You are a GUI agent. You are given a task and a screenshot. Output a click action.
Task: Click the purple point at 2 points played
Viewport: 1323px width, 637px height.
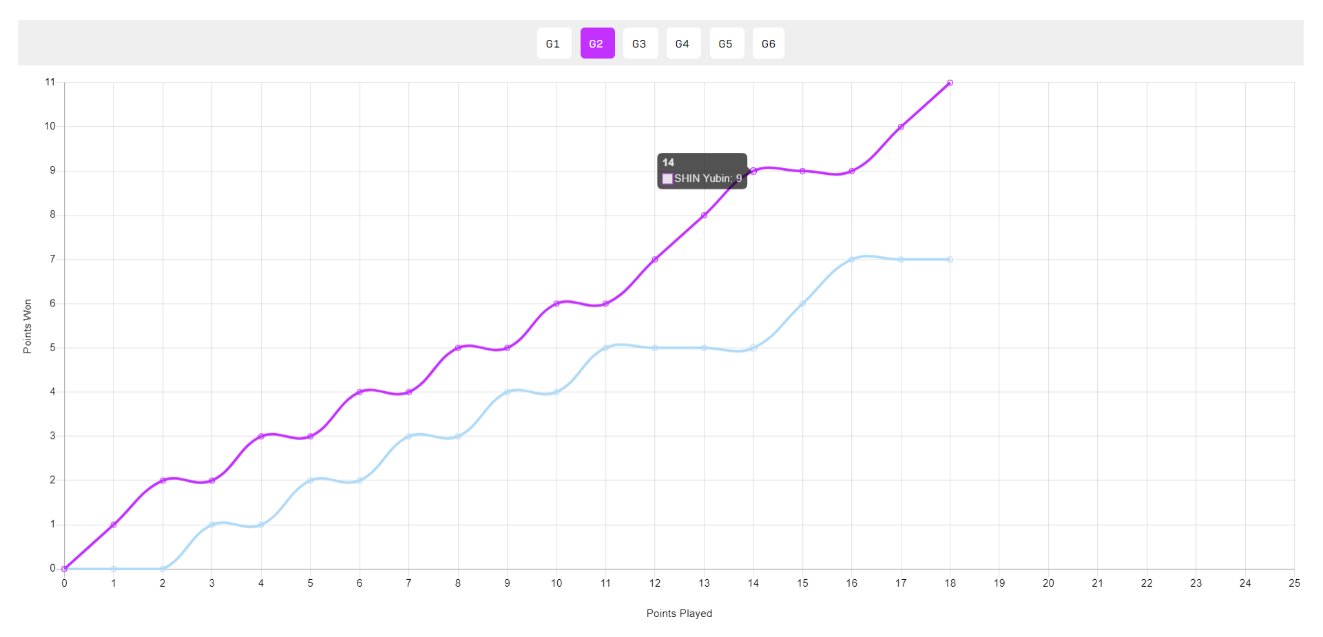(x=163, y=481)
